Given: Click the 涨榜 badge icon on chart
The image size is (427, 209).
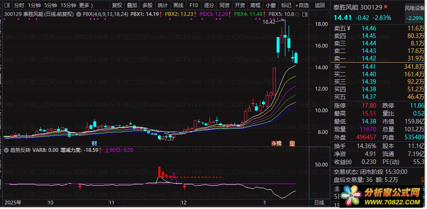Looking at the screenshot, I should coord(276,143).
